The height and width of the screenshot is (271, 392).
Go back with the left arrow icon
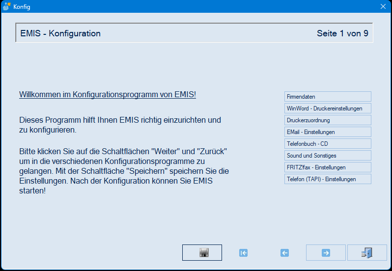click(x=284, y=253)
